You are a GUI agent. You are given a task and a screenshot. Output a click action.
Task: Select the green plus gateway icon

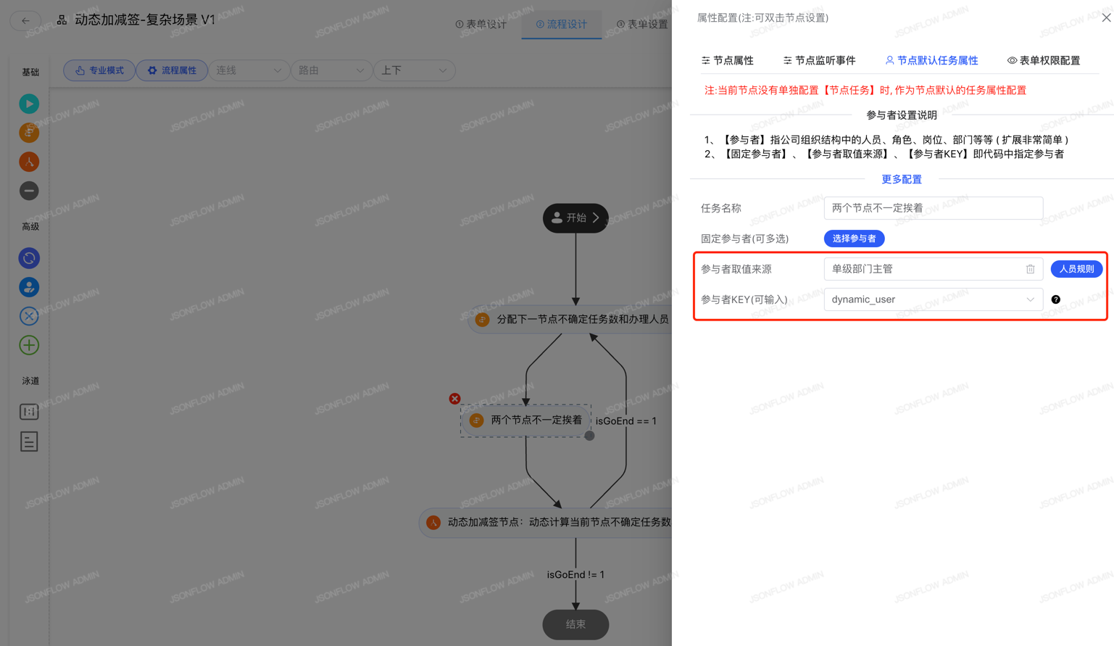point(29,345)
